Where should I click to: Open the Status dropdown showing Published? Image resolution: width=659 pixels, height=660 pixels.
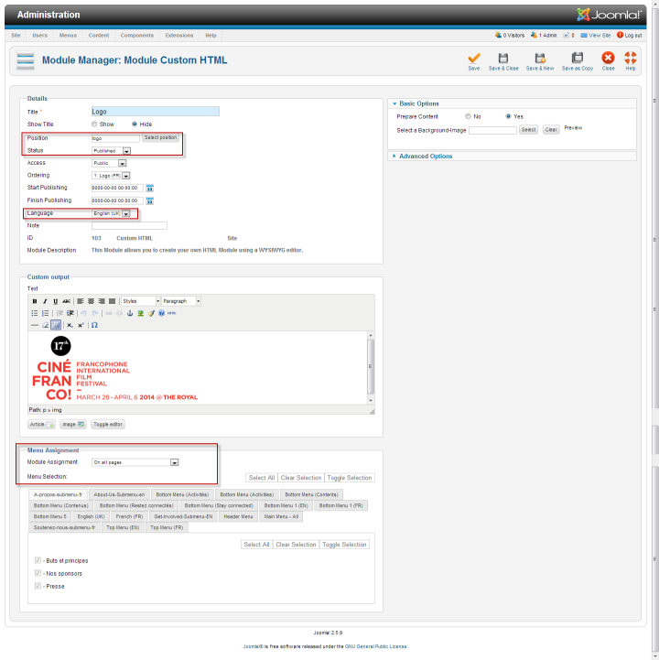tap(111, 151)
